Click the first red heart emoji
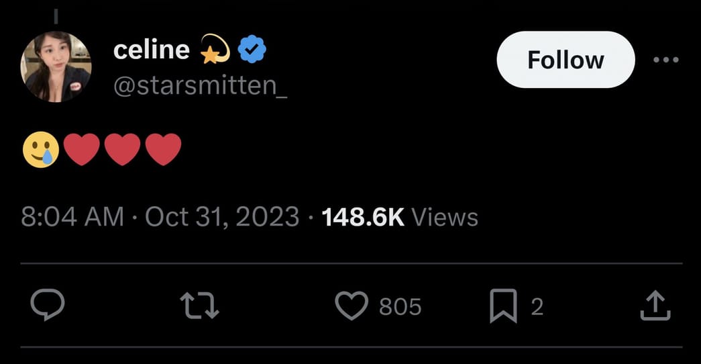This screenshot has width=701, height=364. coord(81,149)
